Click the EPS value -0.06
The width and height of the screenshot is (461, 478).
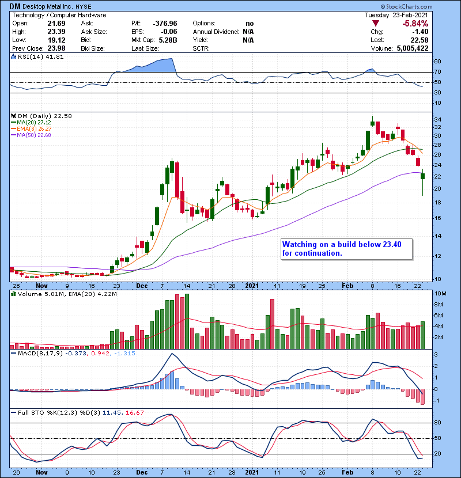(x=169, y=32)
